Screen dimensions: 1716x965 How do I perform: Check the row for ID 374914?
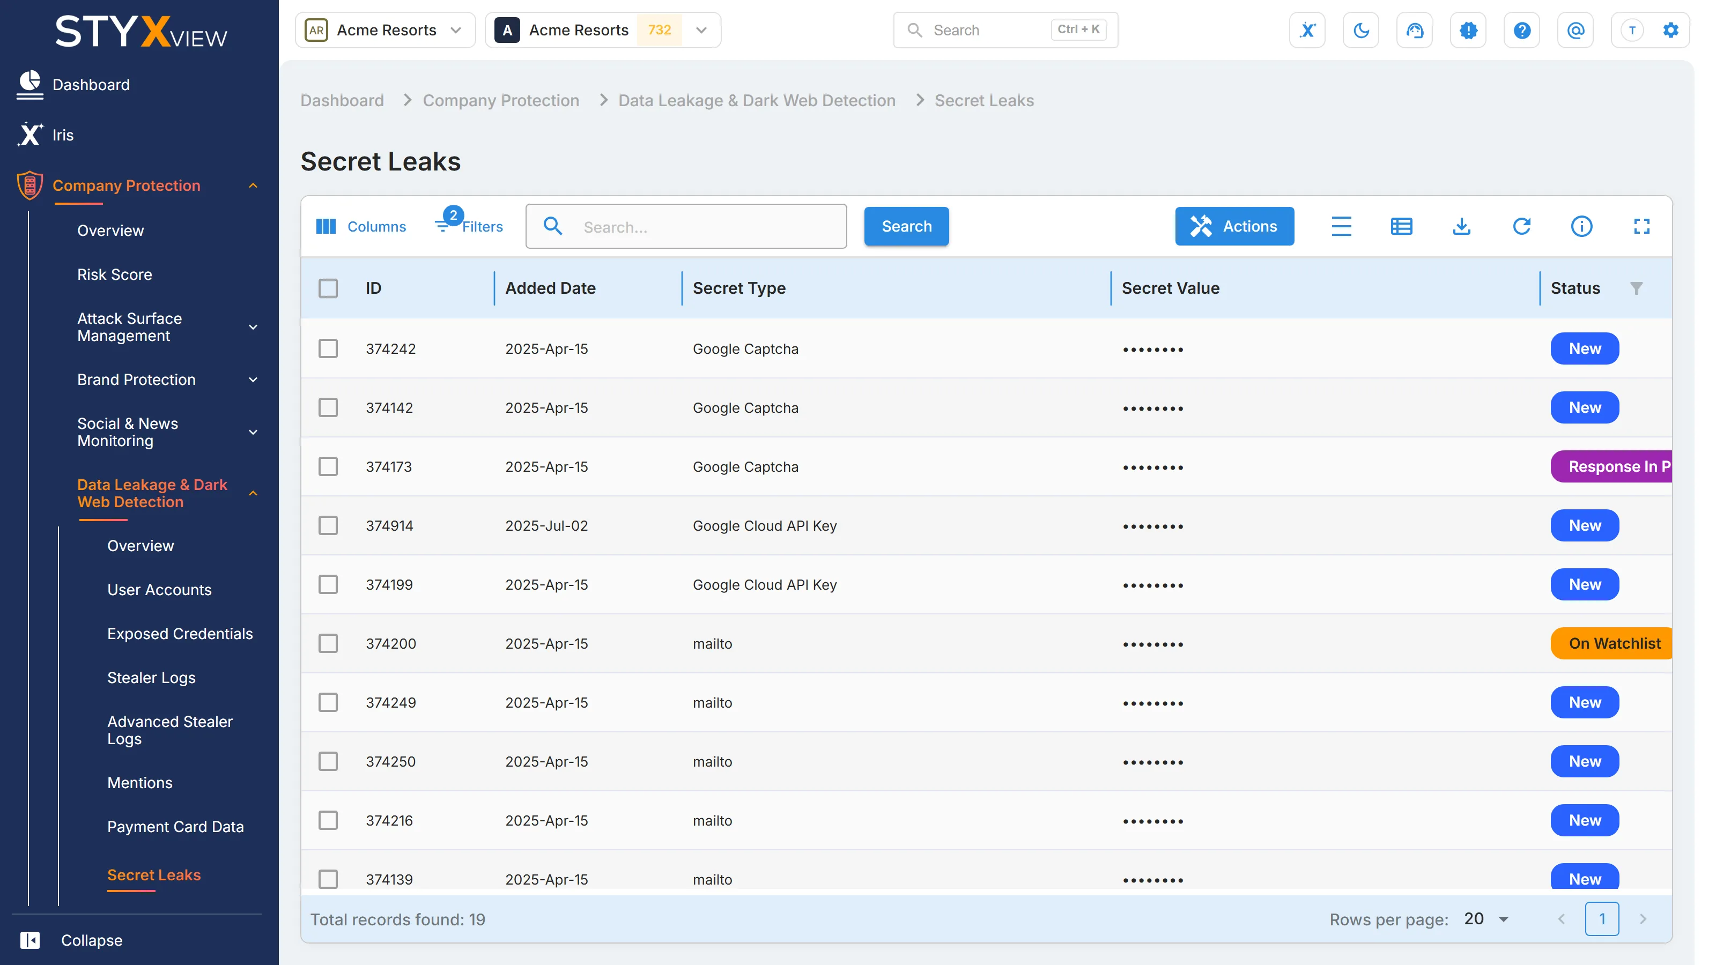(328, 525)
